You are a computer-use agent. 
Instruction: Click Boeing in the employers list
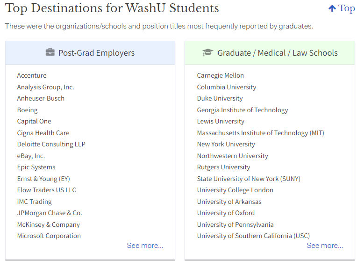27,110
